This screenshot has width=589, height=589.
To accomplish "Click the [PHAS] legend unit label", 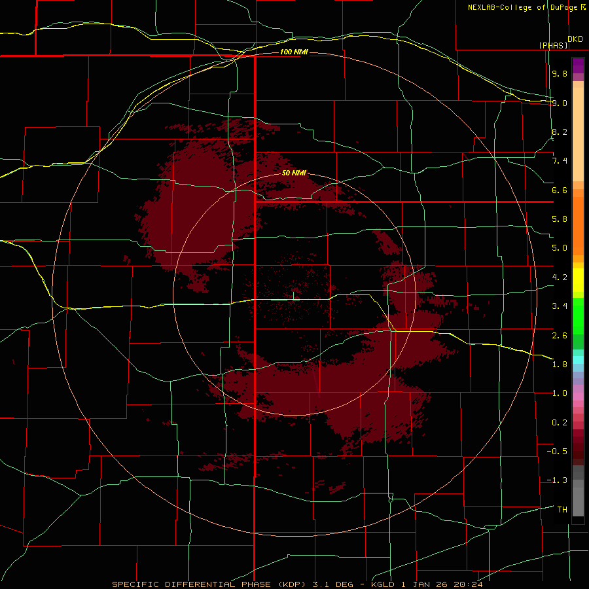I will tap(553, 45).
